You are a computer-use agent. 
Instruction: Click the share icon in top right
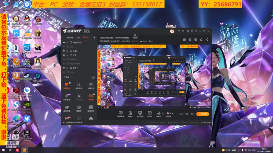click(x=207, y=39)
